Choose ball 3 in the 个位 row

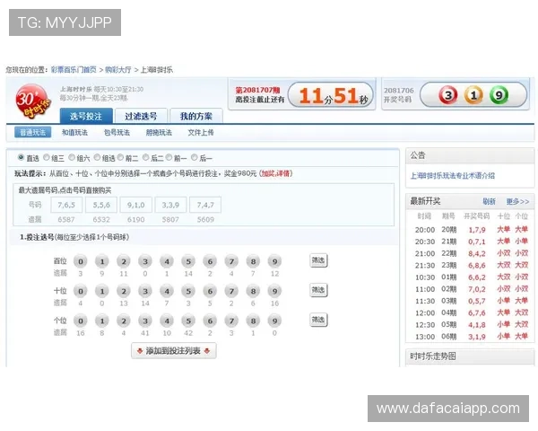(145, 321)
